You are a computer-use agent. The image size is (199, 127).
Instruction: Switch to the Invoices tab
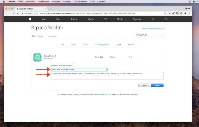pyautogui.click(x=52, y=36)
